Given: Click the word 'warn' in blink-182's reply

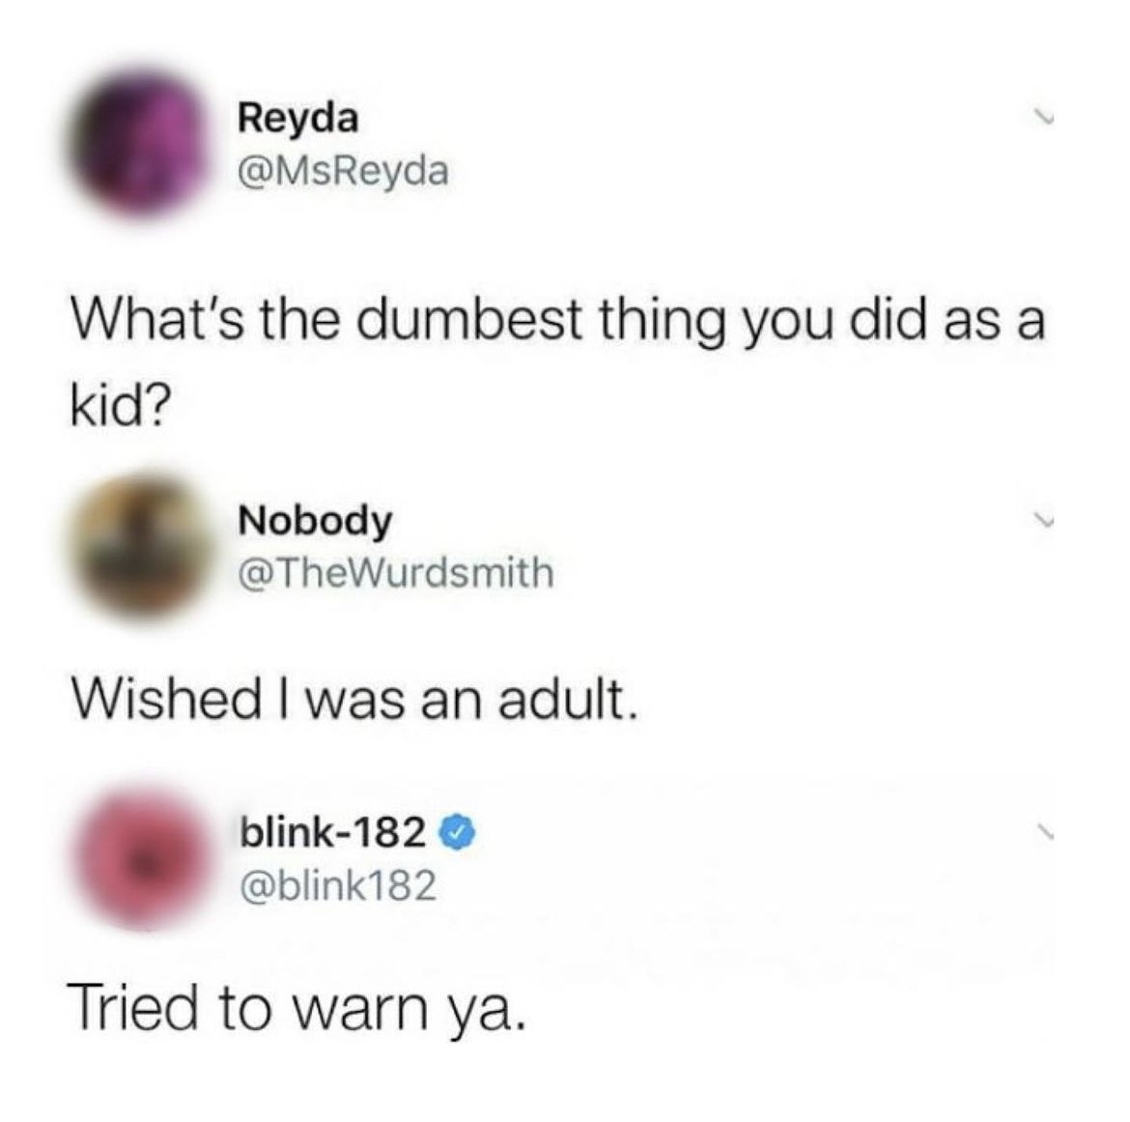Looking at the screenshot, I should point(362,1011).
